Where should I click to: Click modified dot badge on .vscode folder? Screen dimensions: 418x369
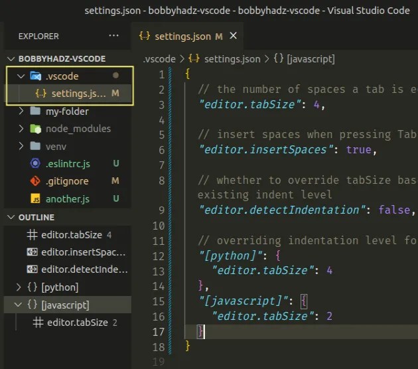[115, 76]
